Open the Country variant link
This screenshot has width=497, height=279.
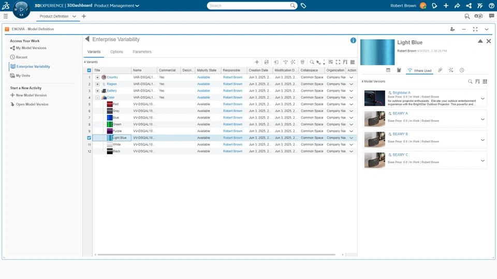pyautogui.click(x=112, y=77)
